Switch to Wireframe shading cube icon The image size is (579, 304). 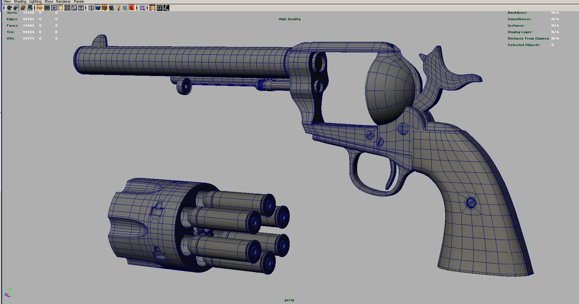(x=91, y=8)
